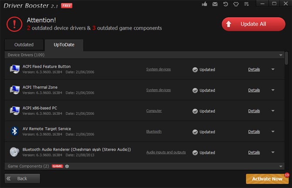Click the date 21/08/2013 text
This screenshot has width=292, height=188.
click(85, 155)
